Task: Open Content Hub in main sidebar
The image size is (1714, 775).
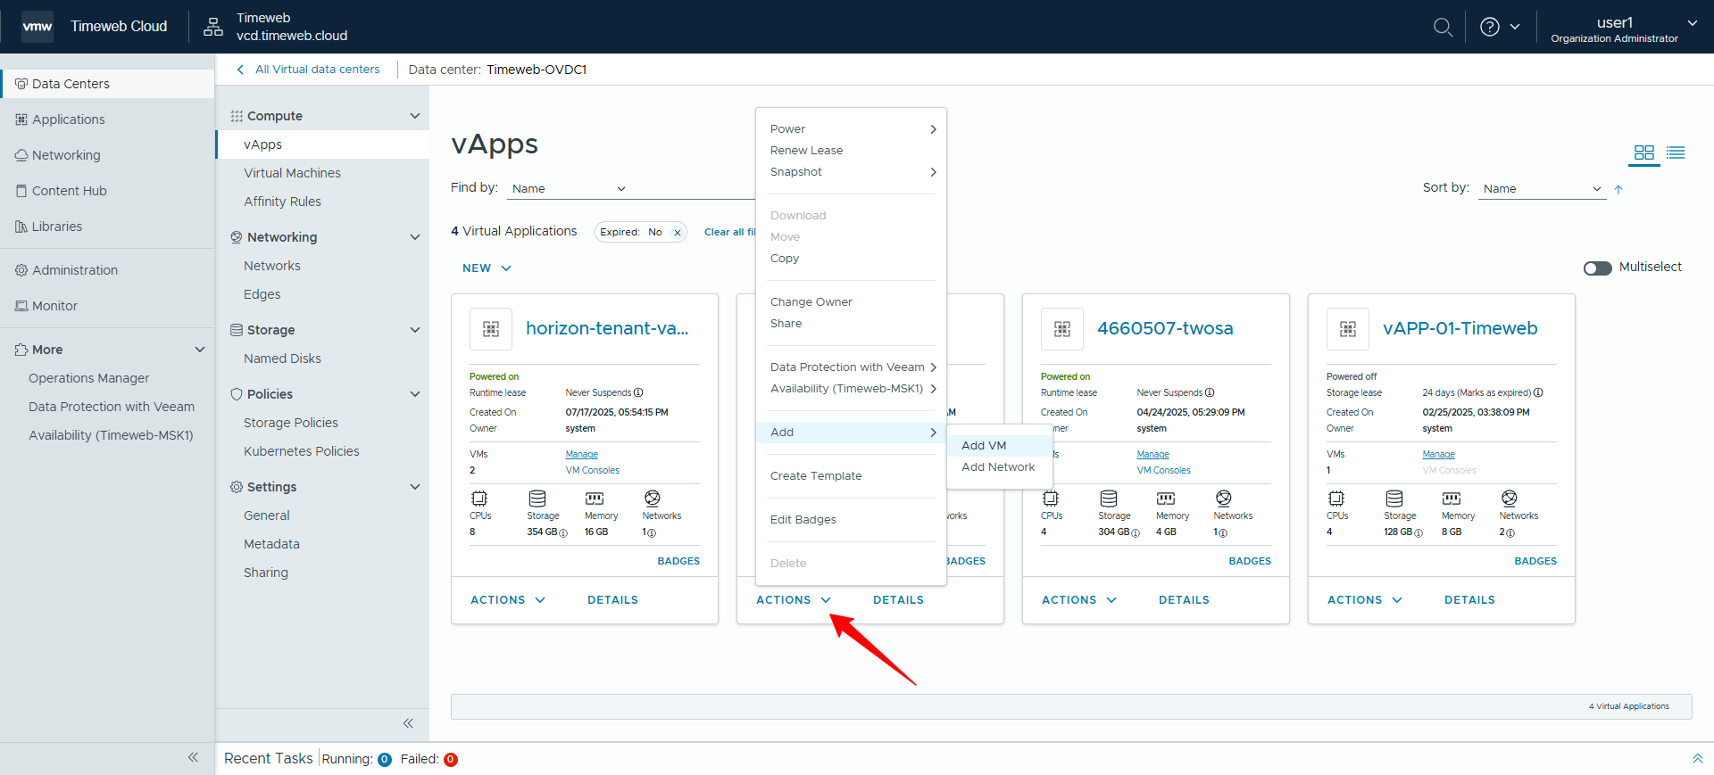Action: click(x=69, y=191)
